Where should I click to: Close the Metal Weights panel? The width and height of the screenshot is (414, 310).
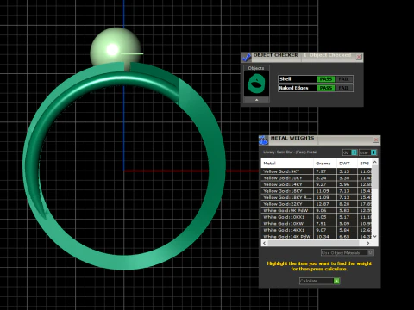pos(376,139)
